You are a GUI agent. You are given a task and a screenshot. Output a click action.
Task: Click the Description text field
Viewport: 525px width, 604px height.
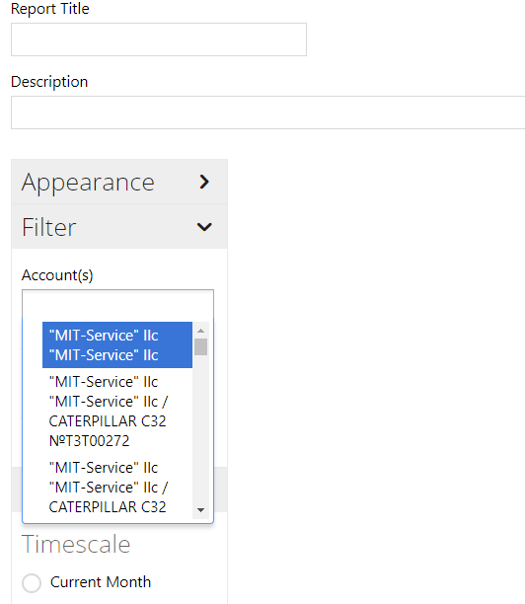coord(268,113)
